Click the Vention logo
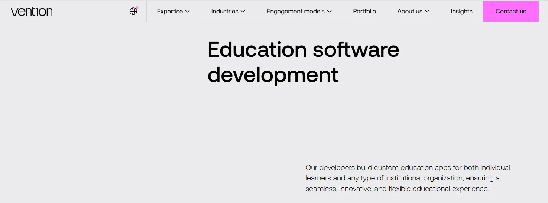Screen dimensions: 548x203 click(32, 12)
